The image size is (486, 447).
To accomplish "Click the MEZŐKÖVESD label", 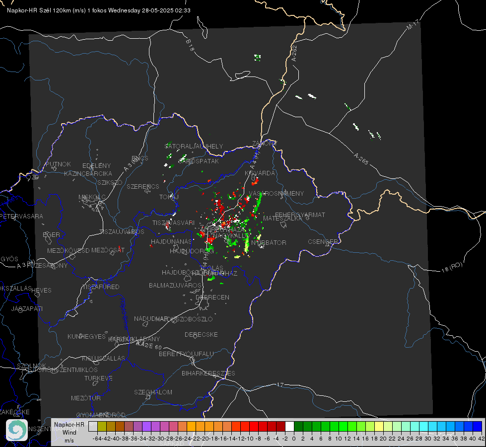I will pyautogui.click(x=68, y=251).
